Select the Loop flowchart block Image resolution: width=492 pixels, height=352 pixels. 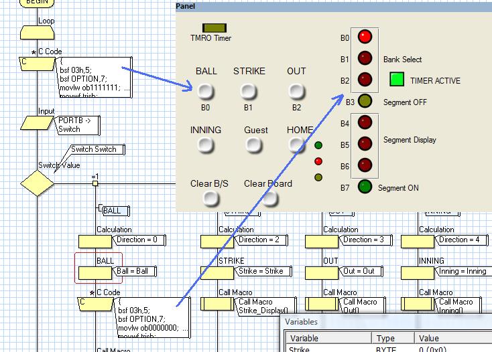click(x=37, y=33)
